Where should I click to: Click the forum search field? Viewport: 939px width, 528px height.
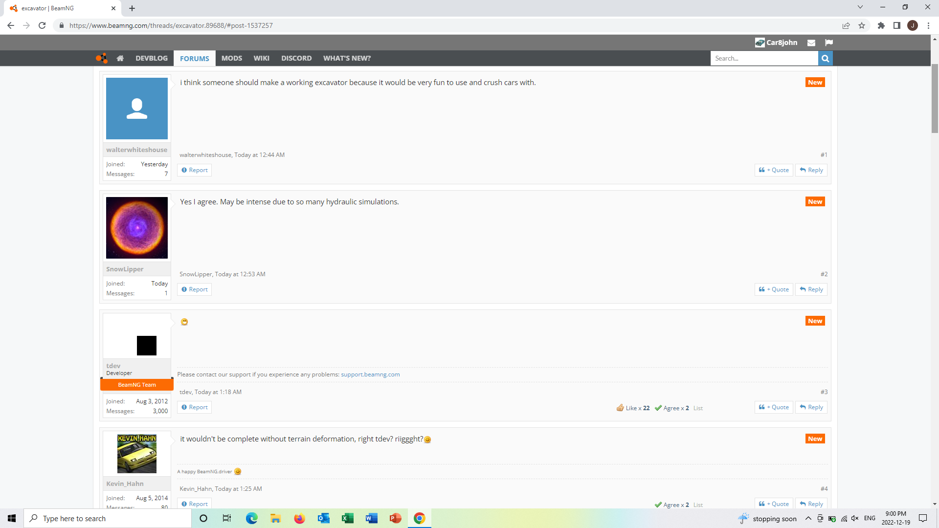tap(764, 58)
